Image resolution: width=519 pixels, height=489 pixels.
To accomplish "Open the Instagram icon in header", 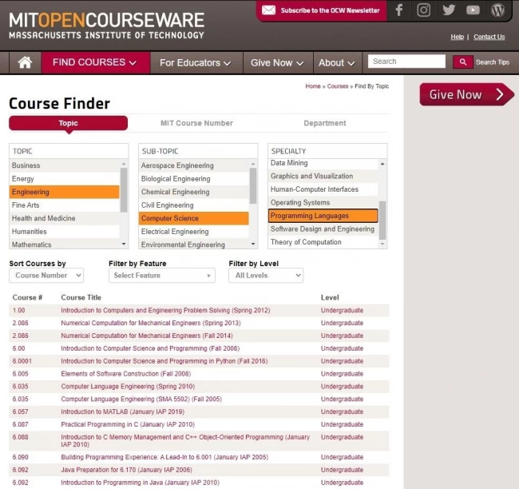I will click(x=423, y=10).
